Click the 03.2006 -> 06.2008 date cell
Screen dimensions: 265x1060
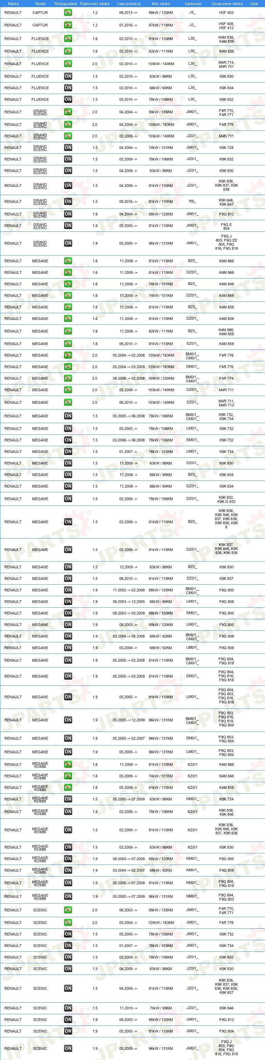pyautogui.click(x=128, y=440)
